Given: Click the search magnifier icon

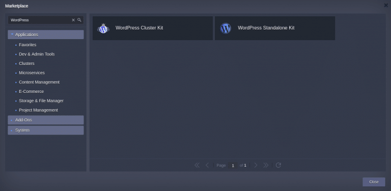Looking at the screenshot, I should pos(79,20).
